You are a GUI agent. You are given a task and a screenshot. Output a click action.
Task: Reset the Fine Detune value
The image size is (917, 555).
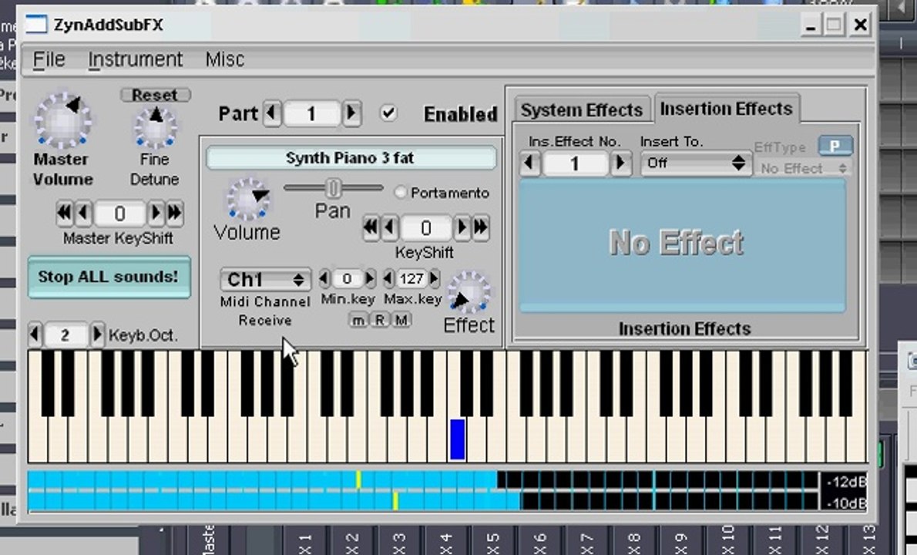coord(155,95)
